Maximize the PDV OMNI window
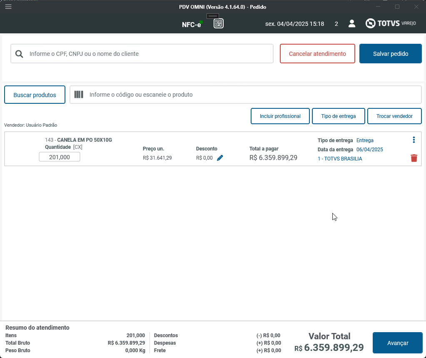The height and width of the screenshot is (358, 426). pos(397,7)
